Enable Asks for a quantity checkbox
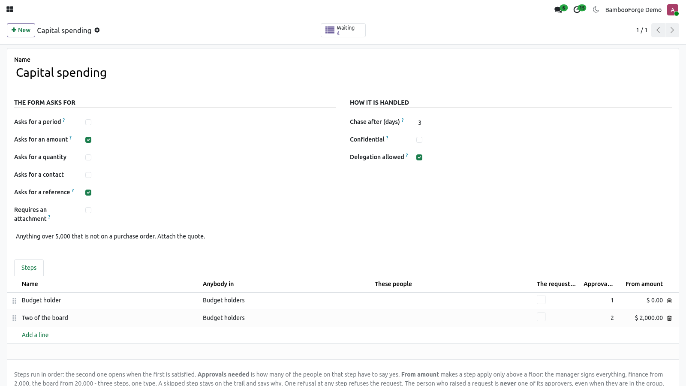This screenshot has width=686, height=386. tap(88, 157)
